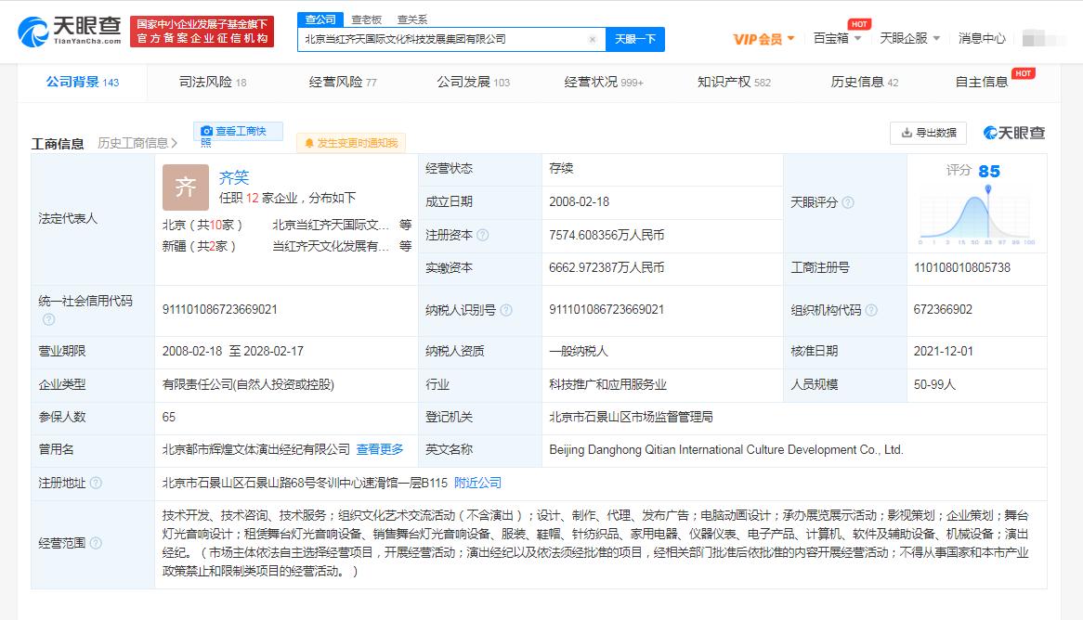Image resolution: width=1083 pixels, height=620 pixels.
Task: Click 等 after 当红齐天文化发展有...
Action: click(x=406, y=247)
